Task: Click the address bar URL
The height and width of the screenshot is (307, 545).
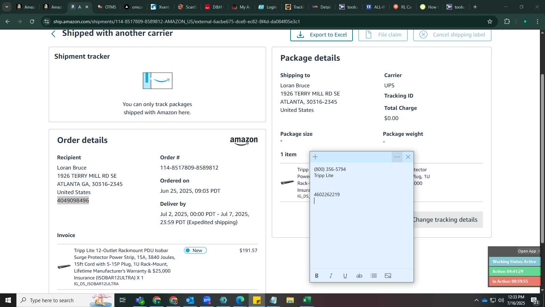Action: pyautogui.click(x=176, y=21)
